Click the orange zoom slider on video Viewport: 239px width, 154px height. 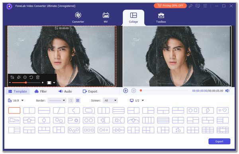[x=26, y=83]
